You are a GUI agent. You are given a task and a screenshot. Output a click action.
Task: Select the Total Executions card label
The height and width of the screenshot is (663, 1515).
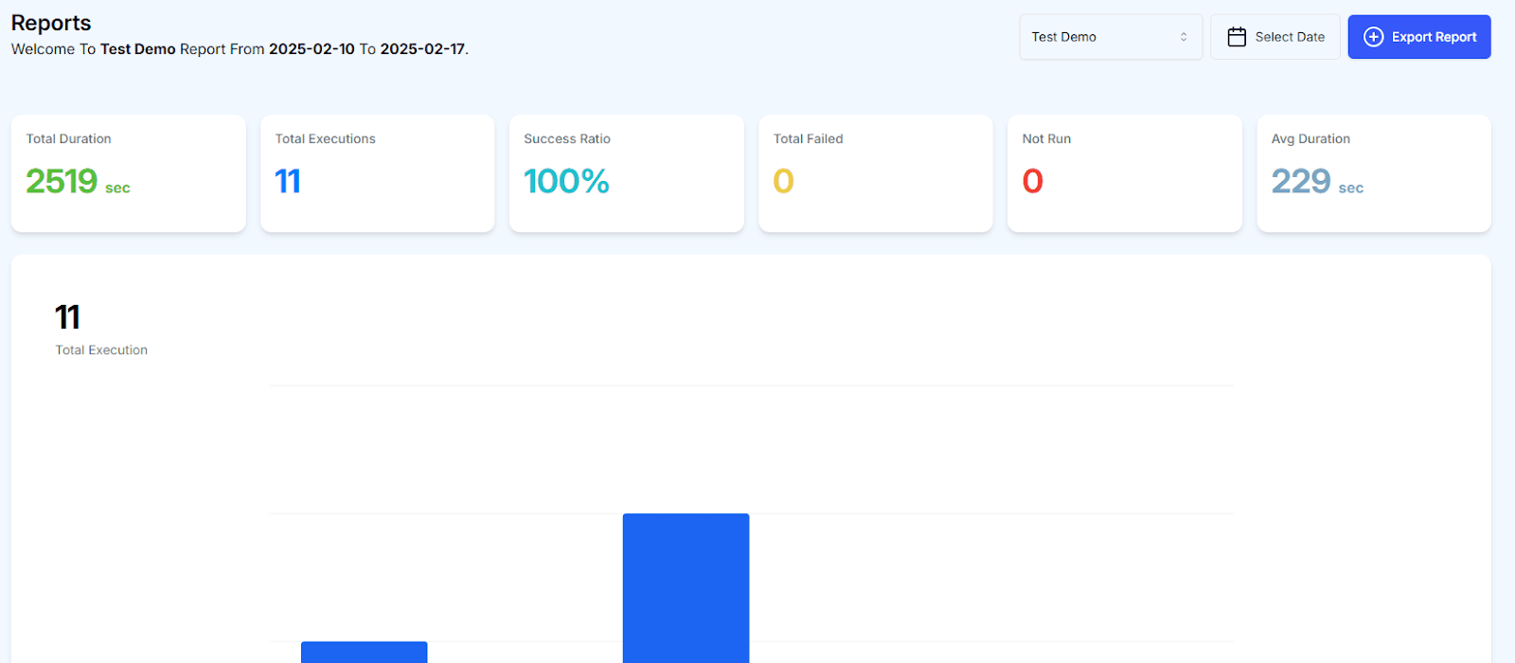pyautogui.click(x=326, y=138)
